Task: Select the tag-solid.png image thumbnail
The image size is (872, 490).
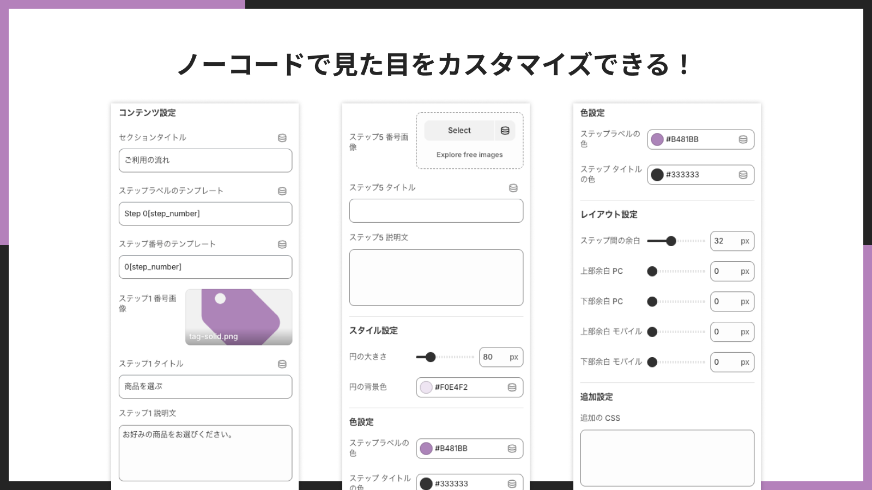Action: (x=238, y=317)
